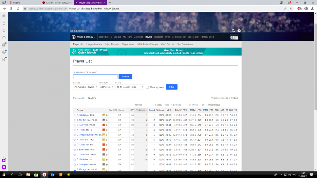Open the sidebar notifications bell icon
317x178 pixels.
tap(4, 23)
